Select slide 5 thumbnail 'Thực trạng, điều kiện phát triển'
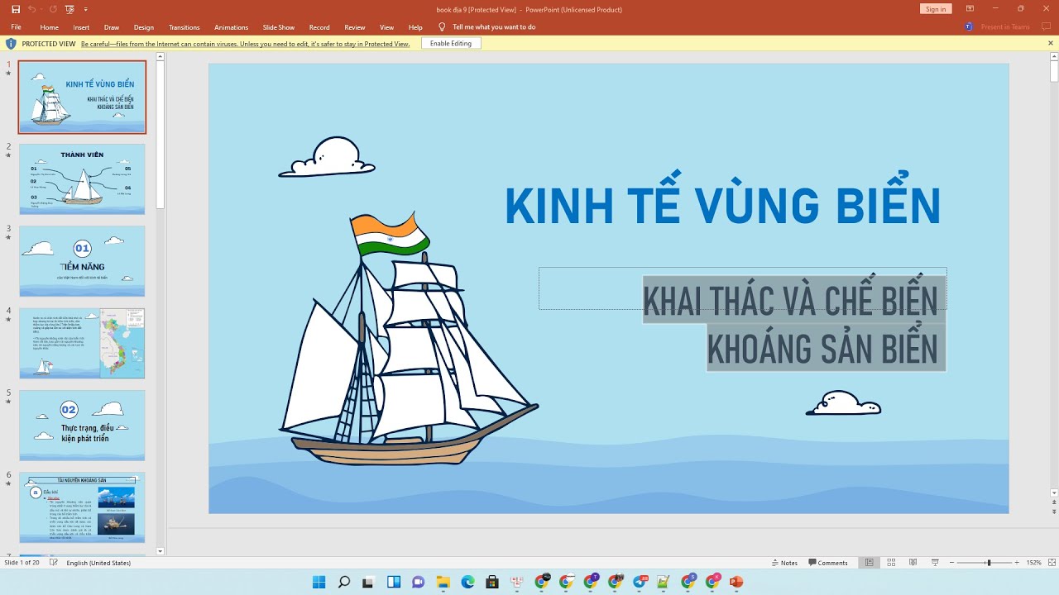1059x595 pixels. point(82,425)
